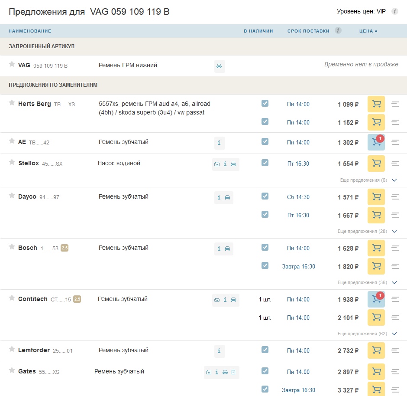Add the Lemforder 2 732 ₽ offer to cart
Image resolution: width=407 pixels, height=396 pixels.
click(376, 350)
